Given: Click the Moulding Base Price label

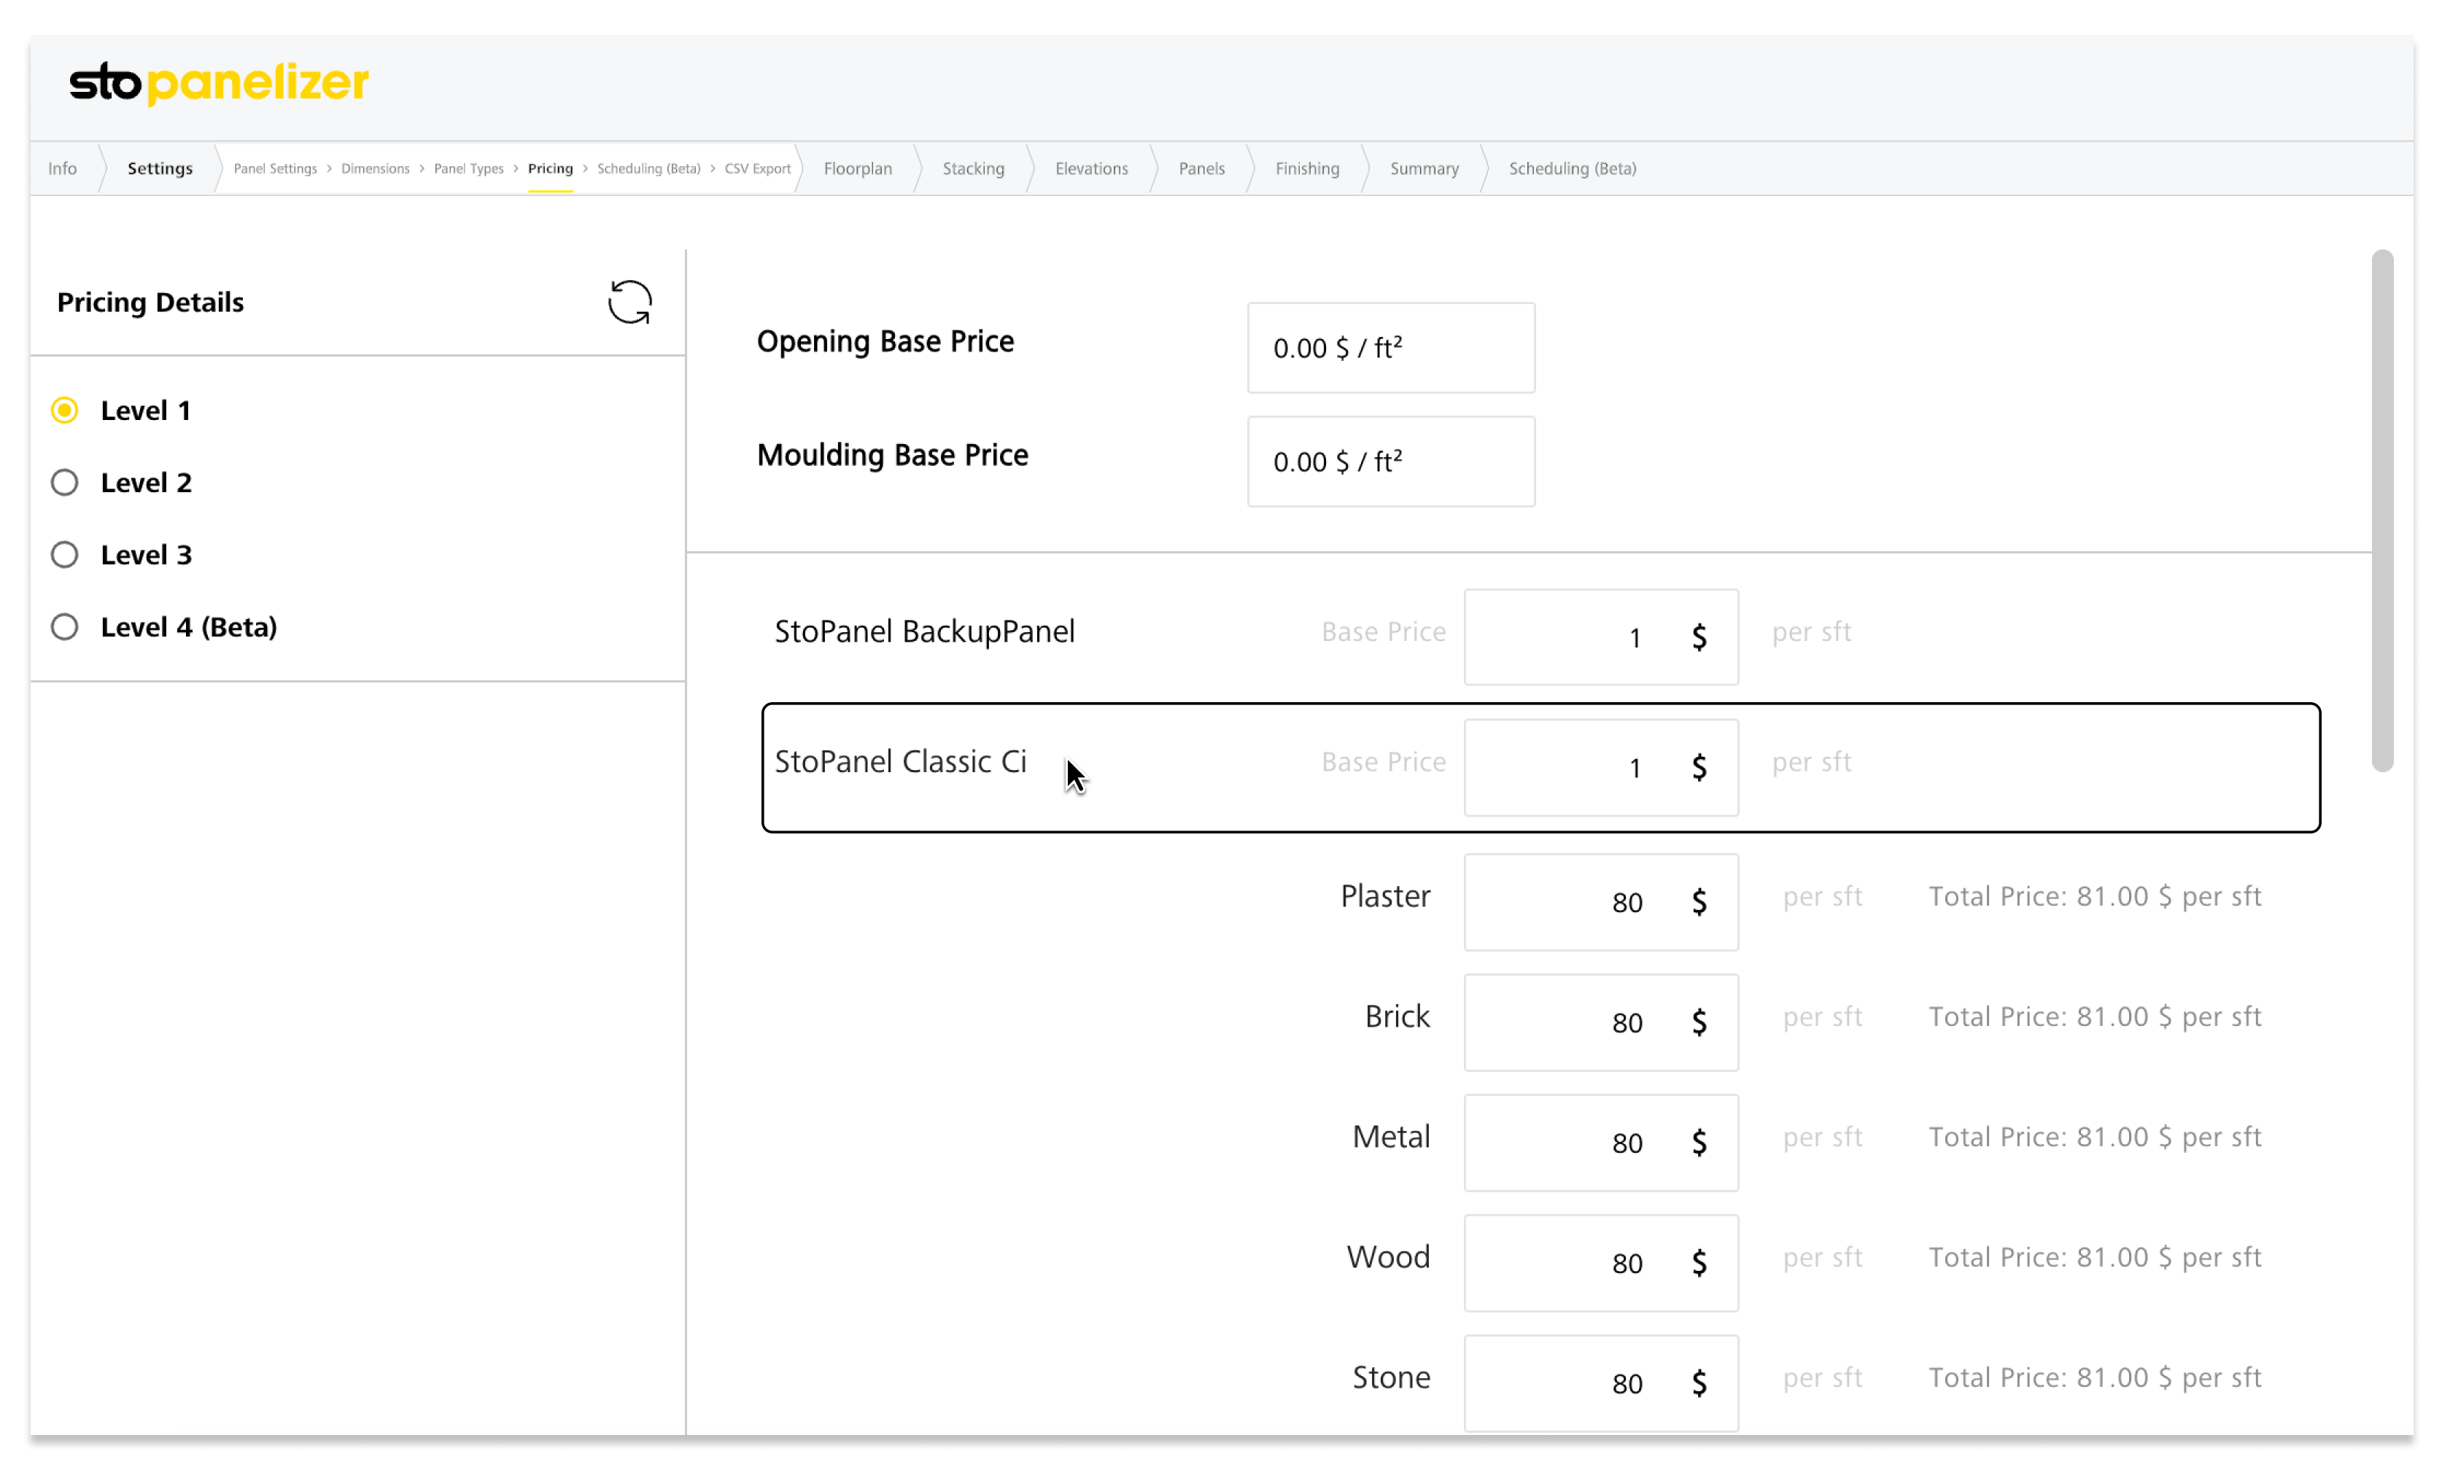Looking at the screenshot, I should [x=891, y=455].
